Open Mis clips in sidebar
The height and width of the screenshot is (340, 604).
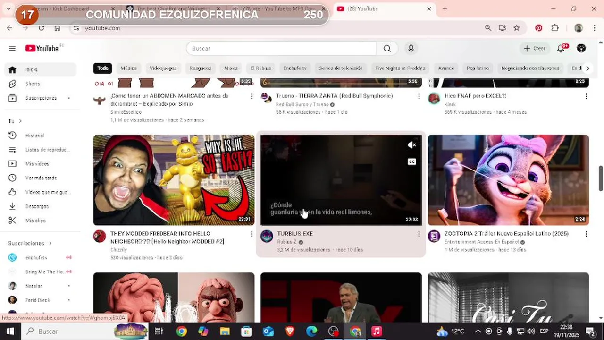(40, 221)
